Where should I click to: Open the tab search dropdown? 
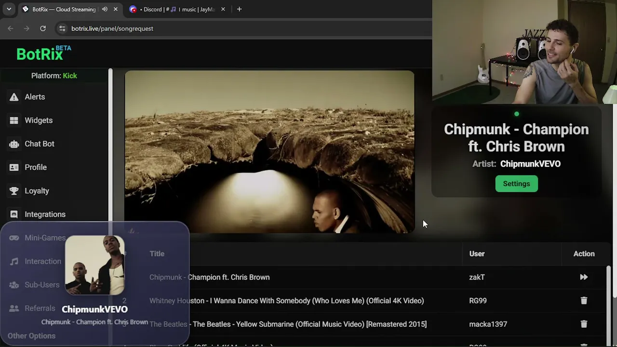(9, 9)
